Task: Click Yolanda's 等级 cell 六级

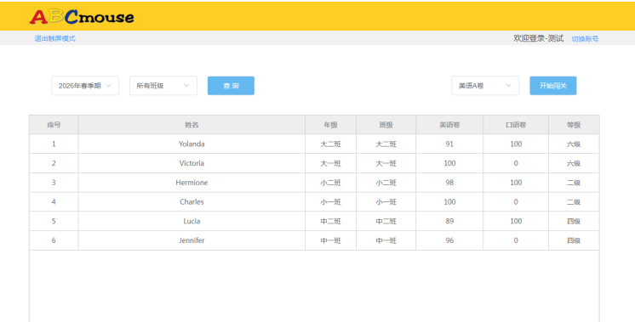Action: point(574,144)
